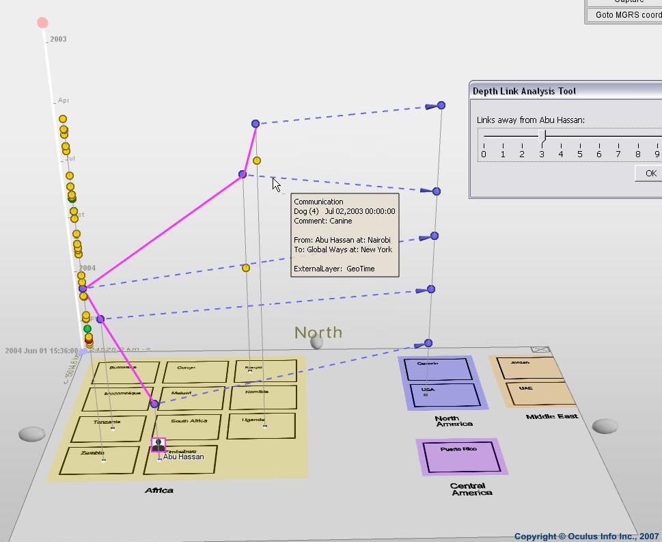This screenshot has width=662, height=542.
Task: Click OK in Depth Link Analysis Tool
Action: click(650, 174)
